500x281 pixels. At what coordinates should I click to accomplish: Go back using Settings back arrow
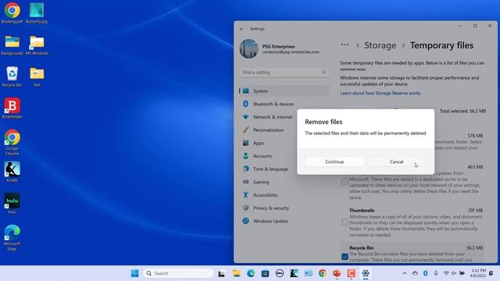coord(241,29)
